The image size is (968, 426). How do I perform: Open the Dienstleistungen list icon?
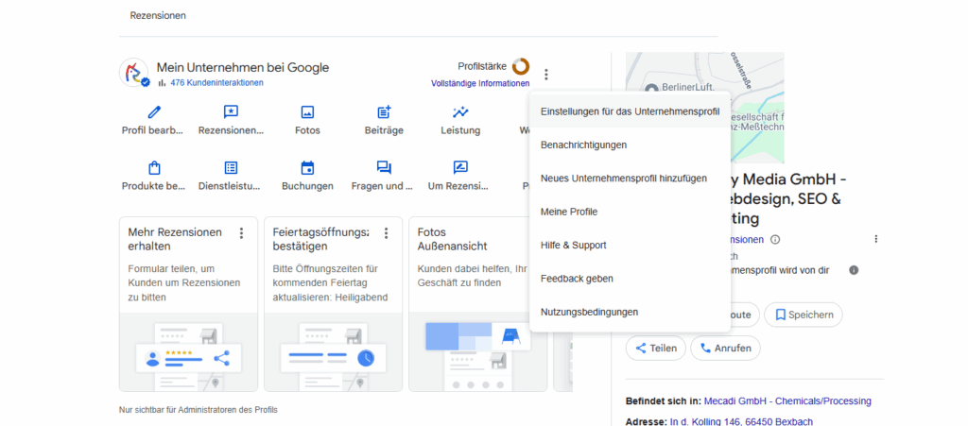pyautogui.click(x=231, y=168)
